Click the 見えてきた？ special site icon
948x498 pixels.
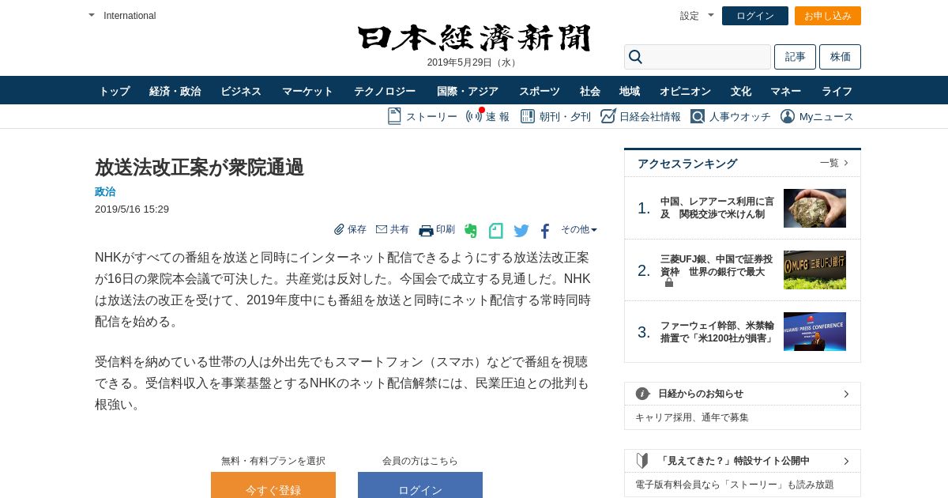642,461
